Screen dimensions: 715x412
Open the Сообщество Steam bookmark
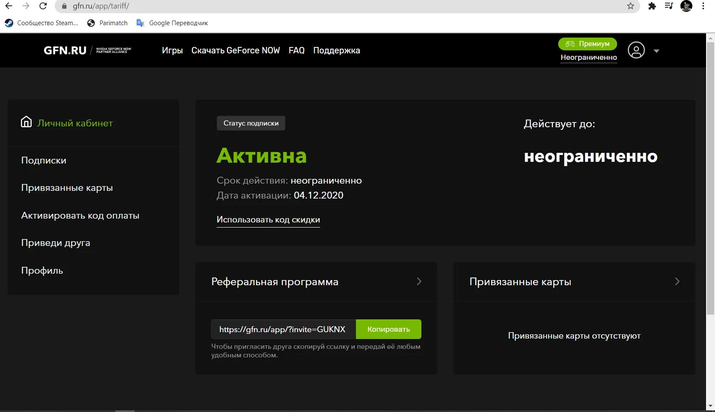[x=41, y=23]
